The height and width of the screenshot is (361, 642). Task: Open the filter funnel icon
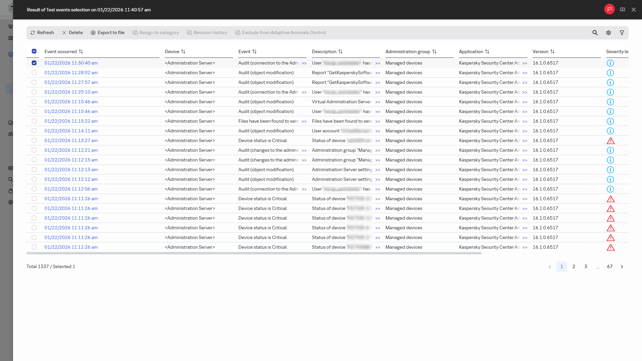(622, 33)
